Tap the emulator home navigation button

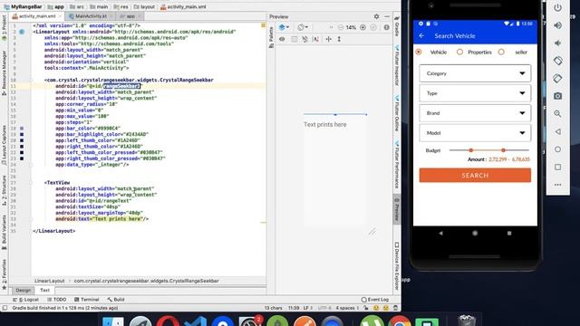475,234
